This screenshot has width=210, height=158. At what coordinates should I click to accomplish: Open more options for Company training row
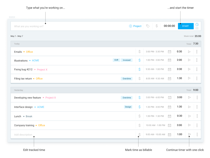pos(197,125)
